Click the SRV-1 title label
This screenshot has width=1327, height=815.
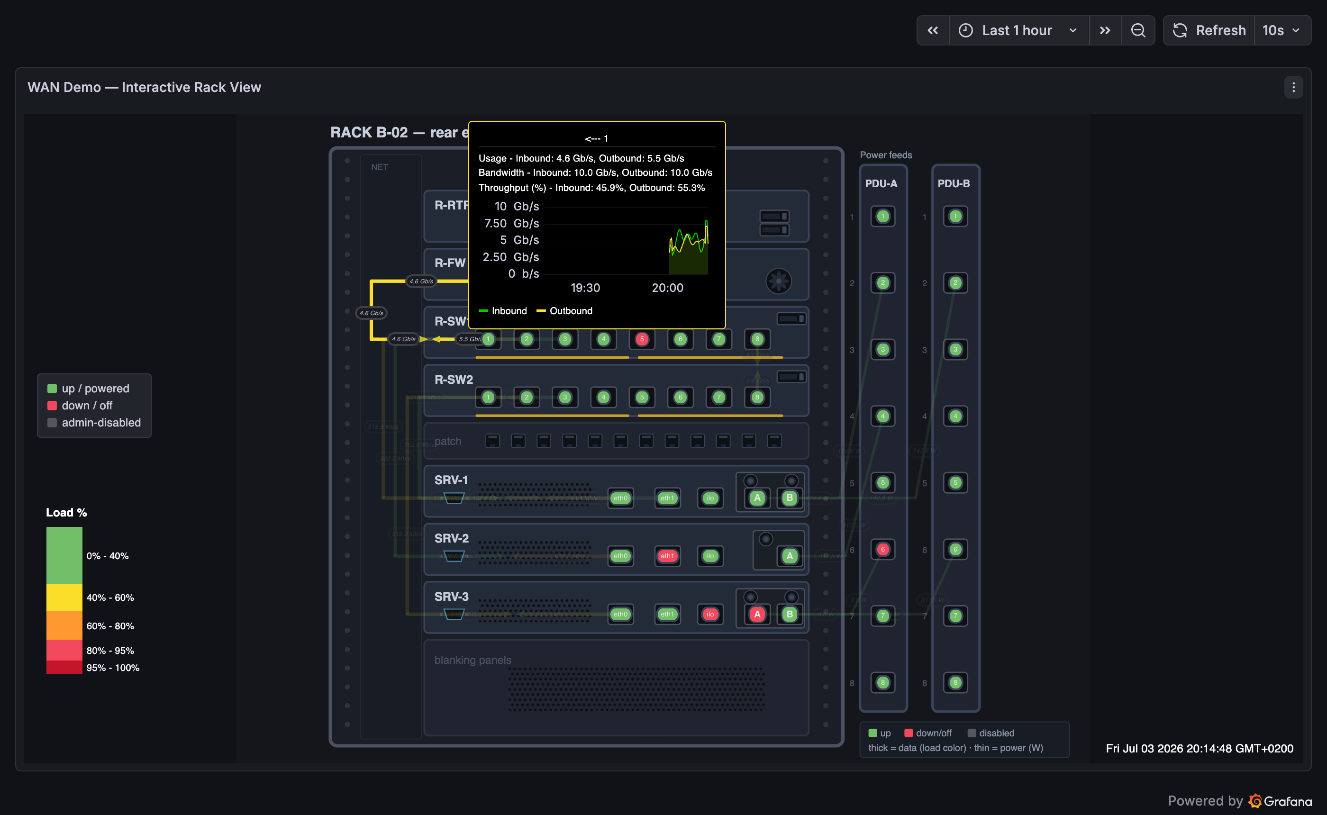pos(451,480)
